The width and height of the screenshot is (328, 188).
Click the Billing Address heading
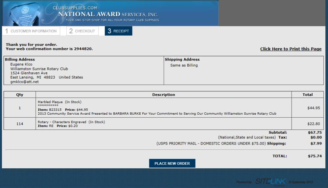[x=20, y=60]
